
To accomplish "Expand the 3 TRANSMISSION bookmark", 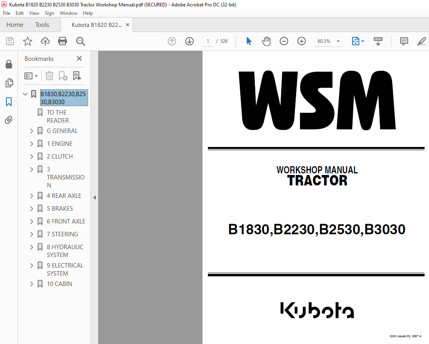I will (x=32, y=169).
